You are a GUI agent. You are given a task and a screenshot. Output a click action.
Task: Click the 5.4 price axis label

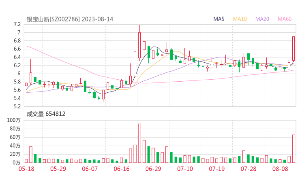pos(17,98)
